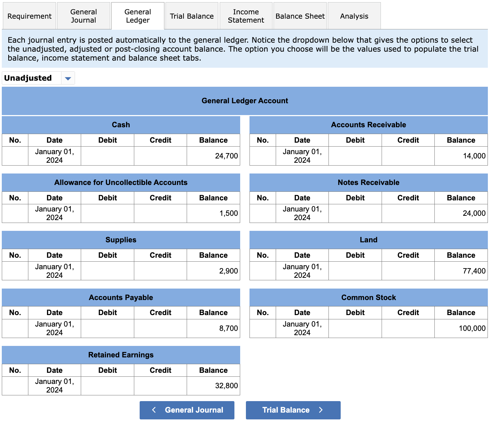Click the Common Stock balance 100,000

(461, 328)
